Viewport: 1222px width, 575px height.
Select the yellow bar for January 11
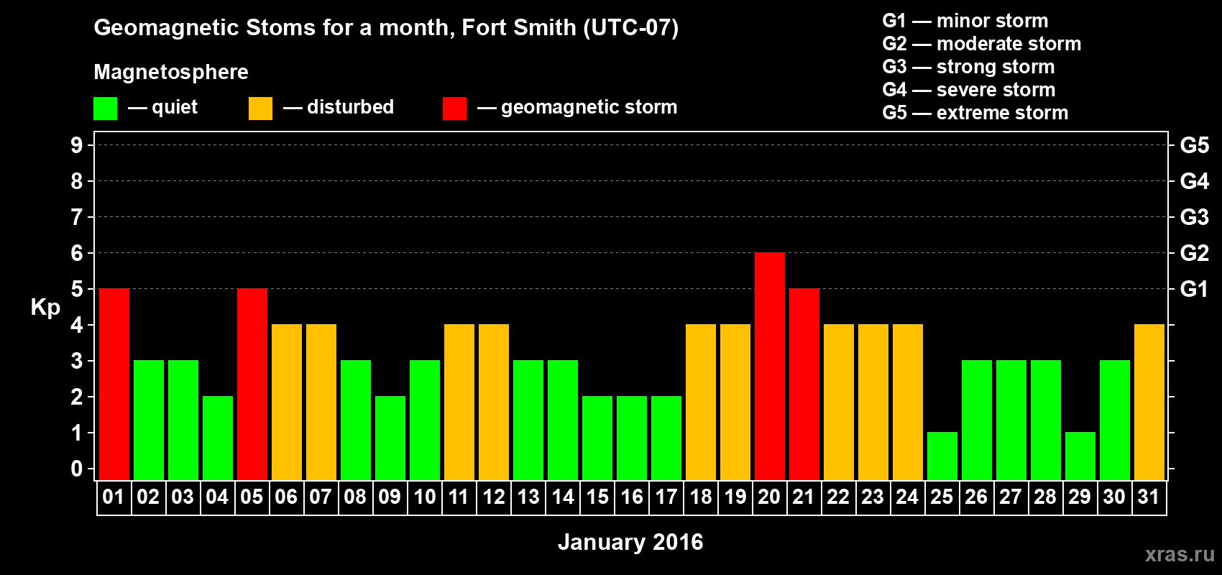point(459,402)
